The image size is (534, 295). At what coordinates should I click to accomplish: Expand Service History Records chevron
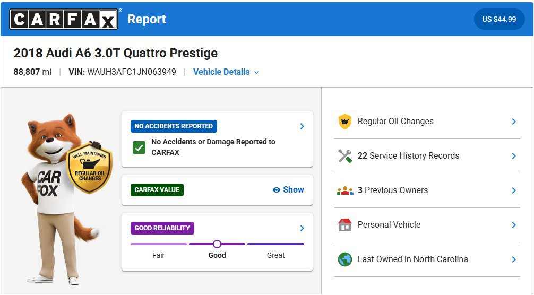pyautogui.click(x=514, y=156)
